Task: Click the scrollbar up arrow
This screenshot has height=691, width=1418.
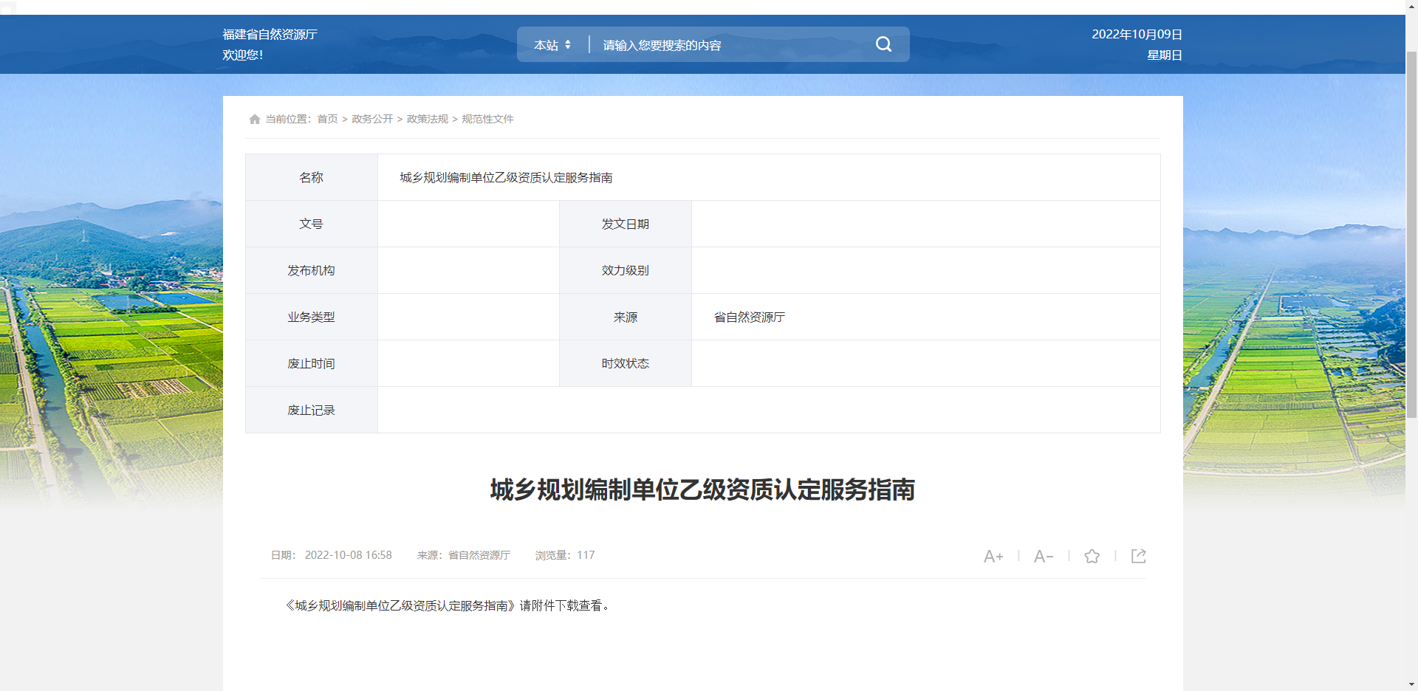Action: (1411, 6)
